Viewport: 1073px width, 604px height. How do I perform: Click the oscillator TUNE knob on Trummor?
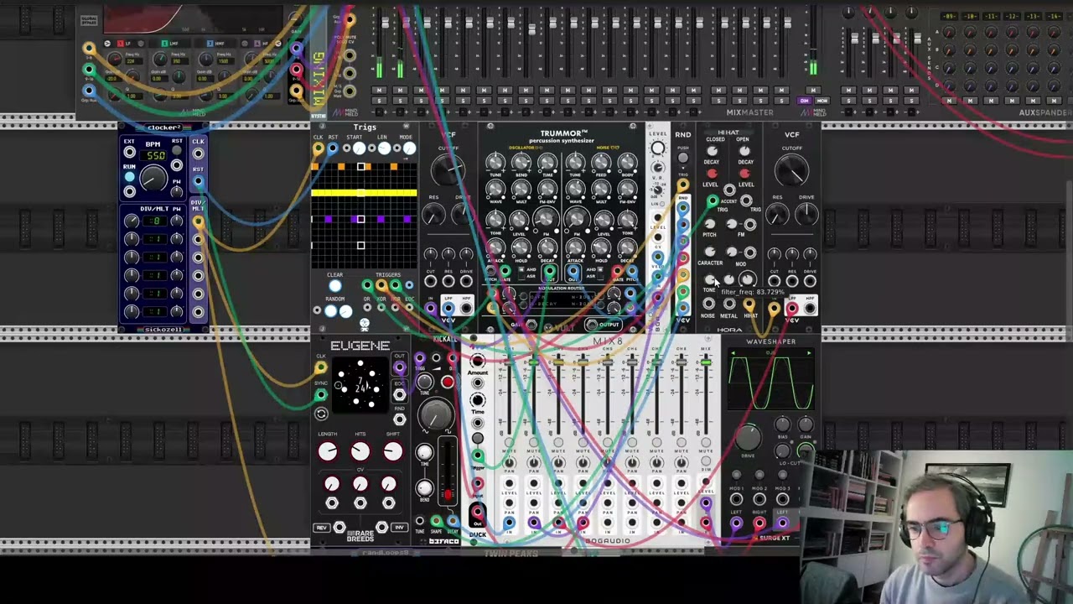tap(495, 163)
